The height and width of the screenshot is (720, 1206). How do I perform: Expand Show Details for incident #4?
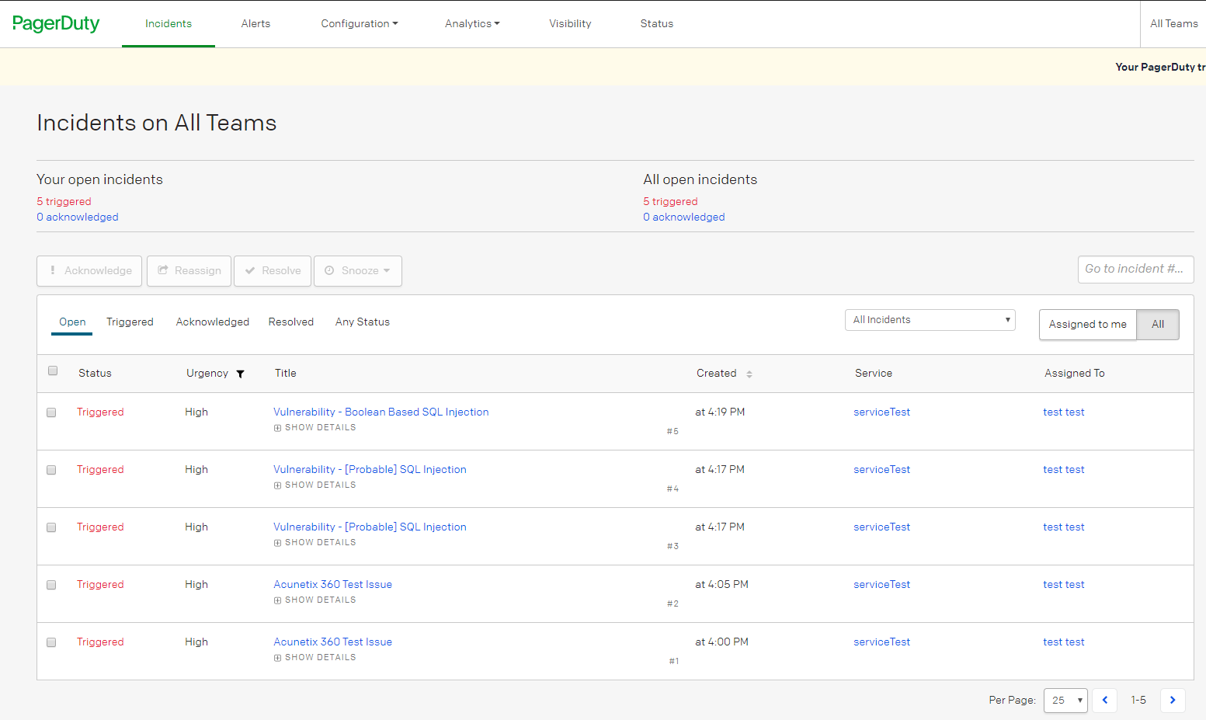click(315, 485)
